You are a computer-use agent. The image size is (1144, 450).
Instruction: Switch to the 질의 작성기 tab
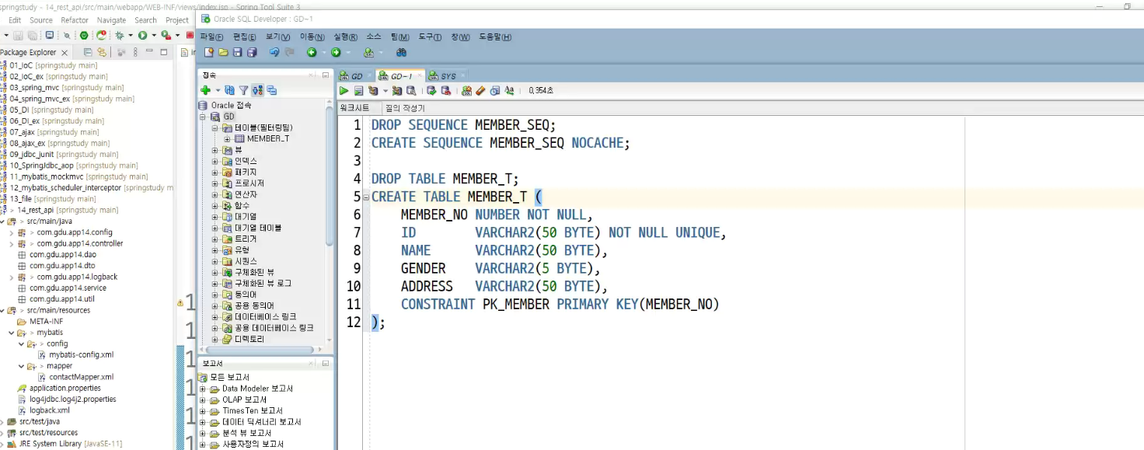pos(406,108)
